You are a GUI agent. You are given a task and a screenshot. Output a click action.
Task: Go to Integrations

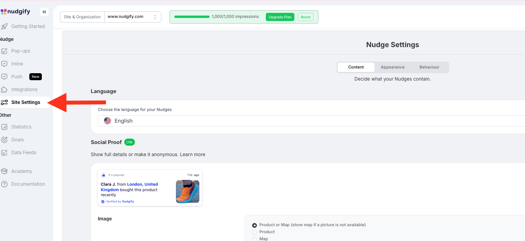pyautogui.click(x=24, y=90)
